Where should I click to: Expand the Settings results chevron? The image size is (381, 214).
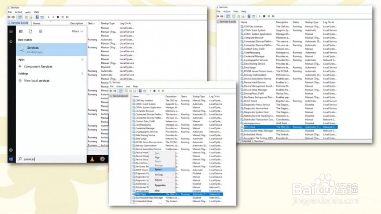tap(82, 73)
